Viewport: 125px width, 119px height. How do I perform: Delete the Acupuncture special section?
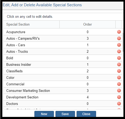click(x=119, y=32)
